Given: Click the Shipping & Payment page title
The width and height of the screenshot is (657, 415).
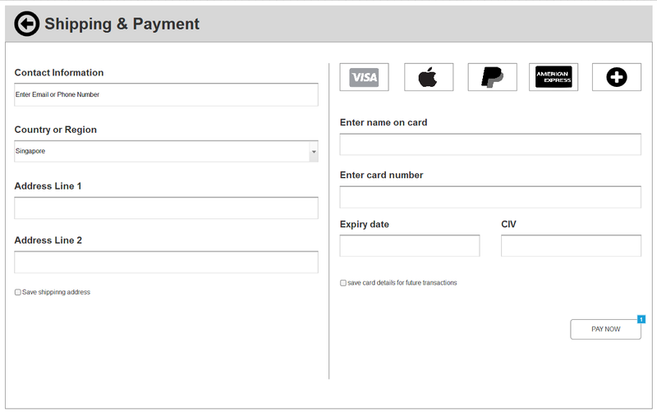Looking at the screenshot, I should click(x=122, y=25).
